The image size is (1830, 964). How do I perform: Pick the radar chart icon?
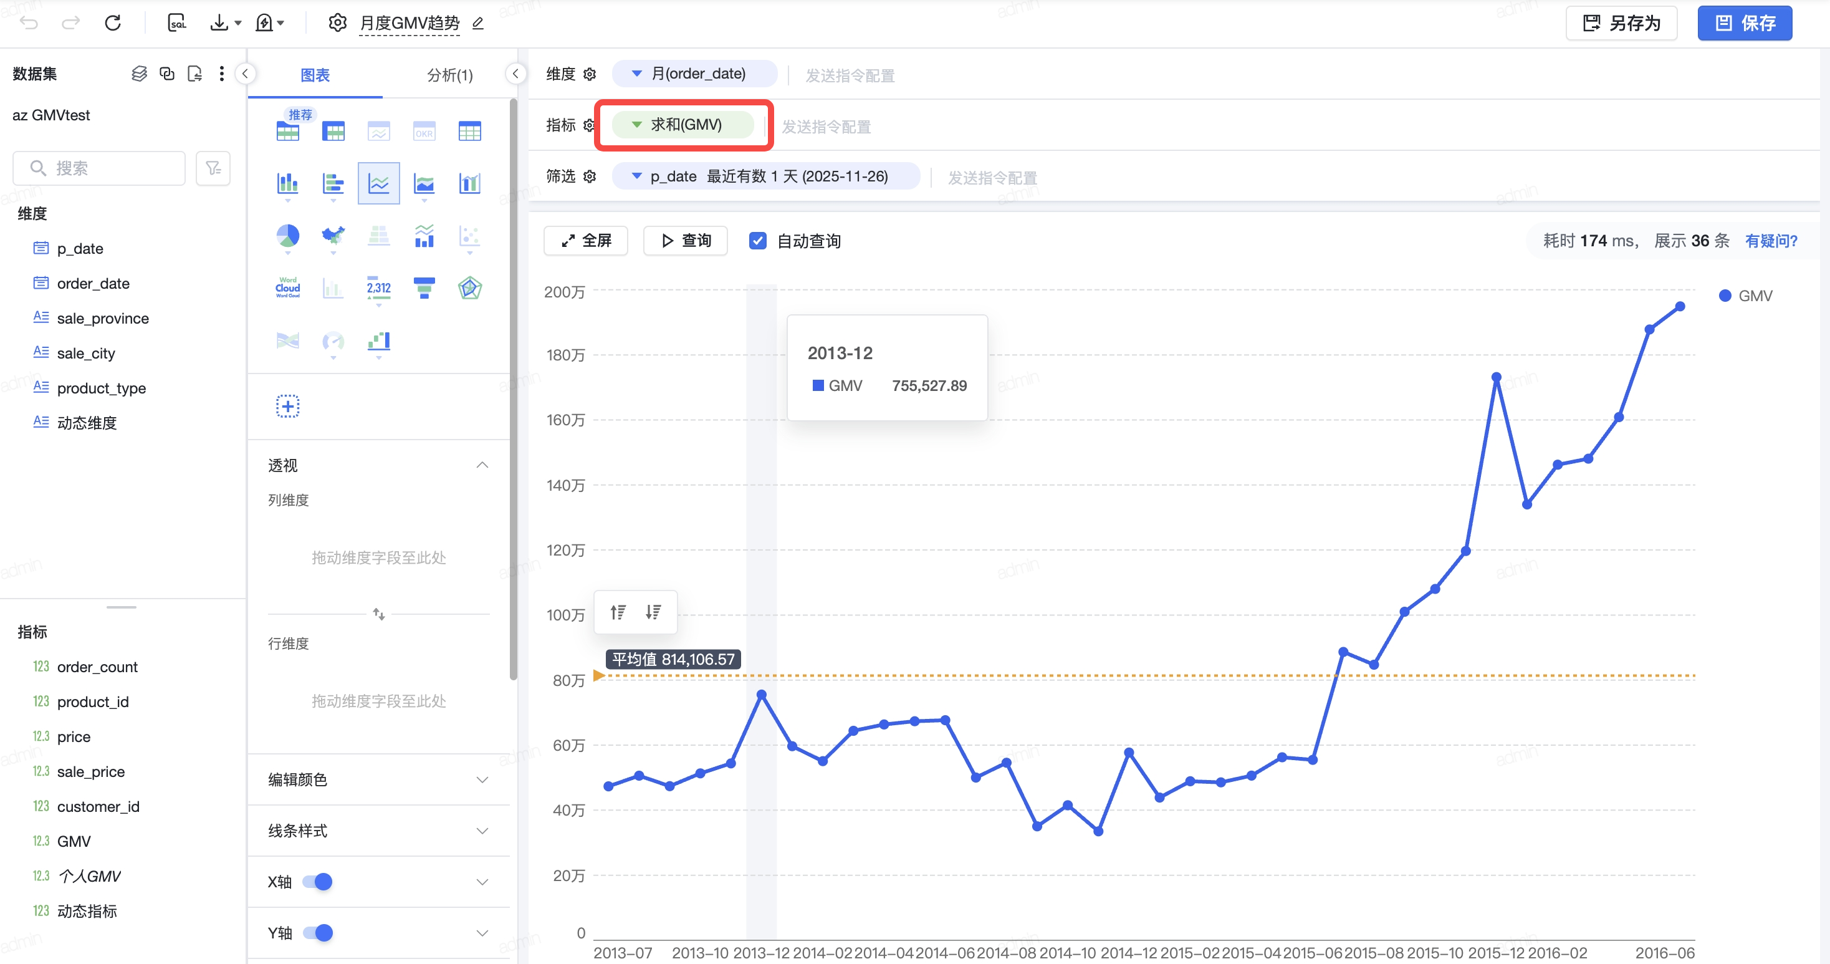pyautogui.click(x=469, y=287)
